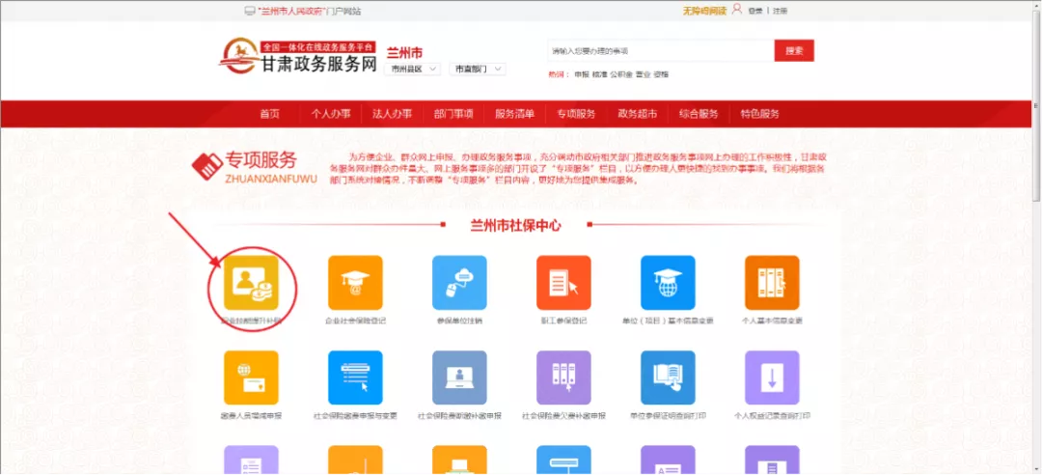Open 社会保险缴费申报与变更 blue list icon
Screen dimensions: 1042x475
(x=355, y=377)
